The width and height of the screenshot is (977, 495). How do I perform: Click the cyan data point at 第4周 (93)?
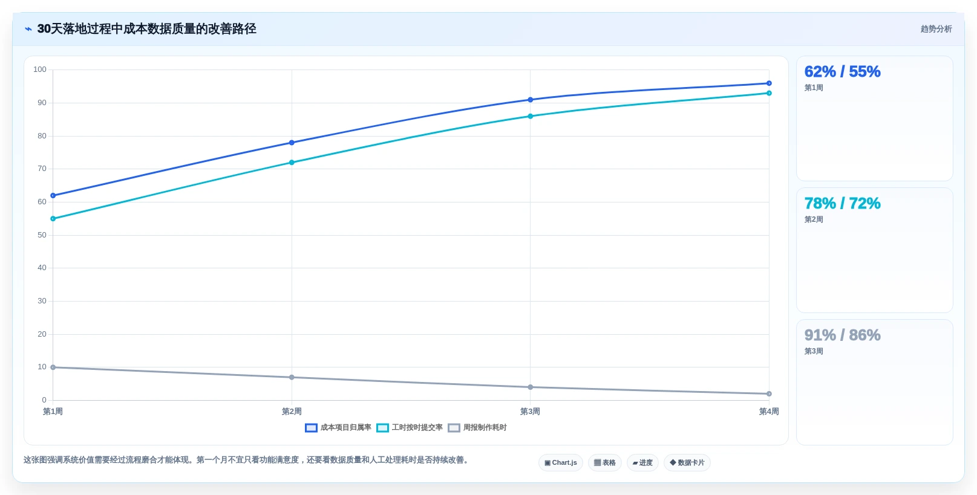click(769, 93)
